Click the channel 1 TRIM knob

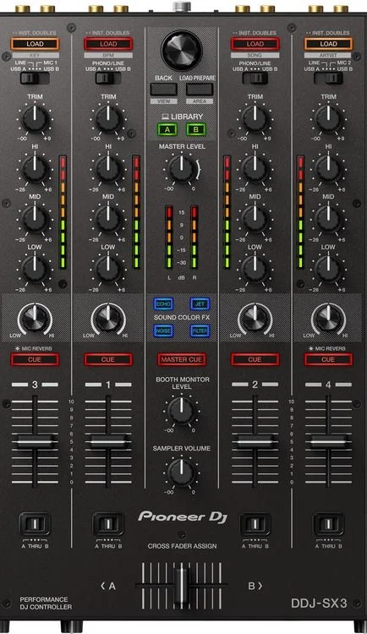click(108, 119)
